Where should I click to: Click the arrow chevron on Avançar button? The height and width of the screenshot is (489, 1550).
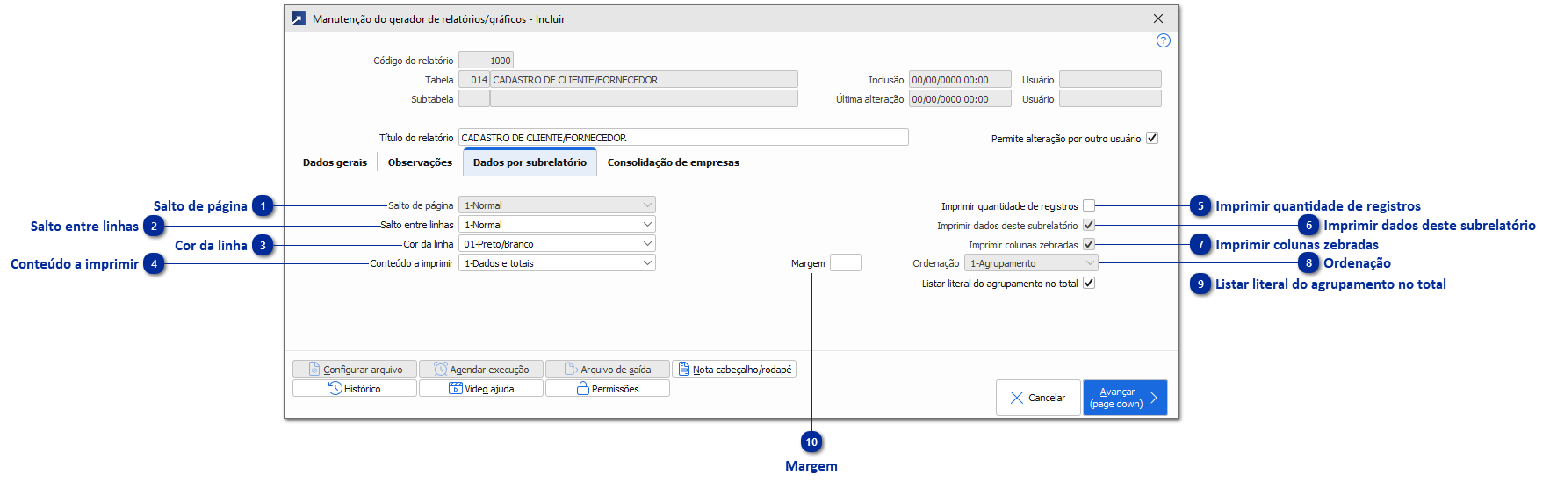pyautogui.click(x=1154, y=398)
